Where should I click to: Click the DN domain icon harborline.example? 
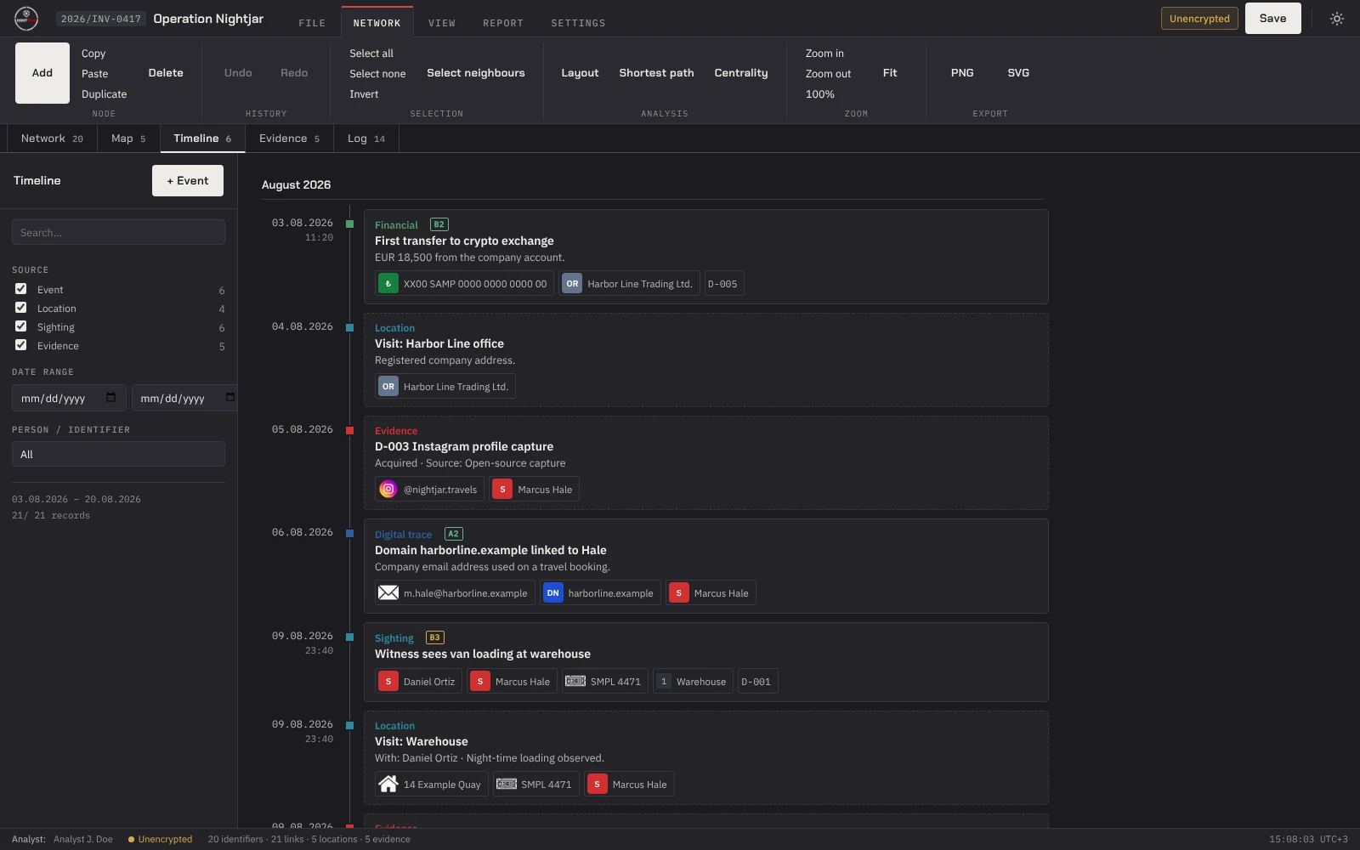click(553, 593)
